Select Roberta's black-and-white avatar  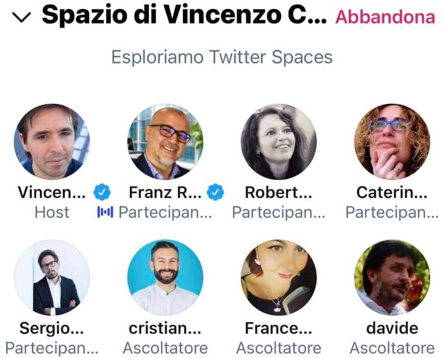[x=279, y=142]
